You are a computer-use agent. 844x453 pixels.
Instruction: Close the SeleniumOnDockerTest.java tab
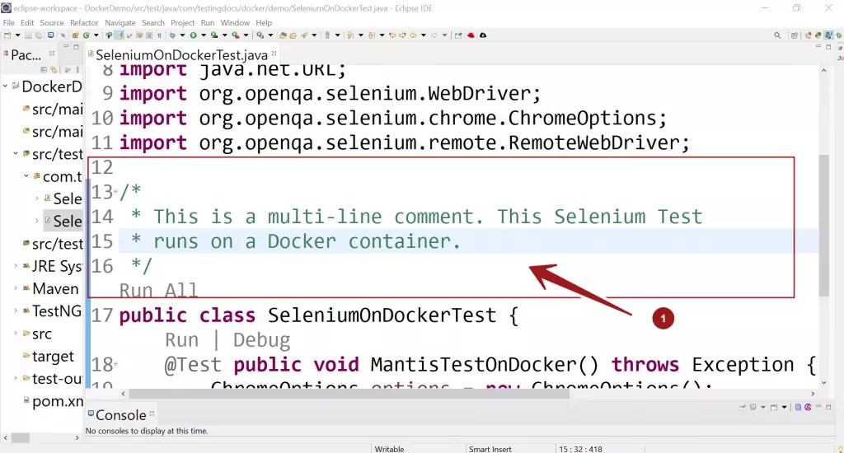pos(274,54)
